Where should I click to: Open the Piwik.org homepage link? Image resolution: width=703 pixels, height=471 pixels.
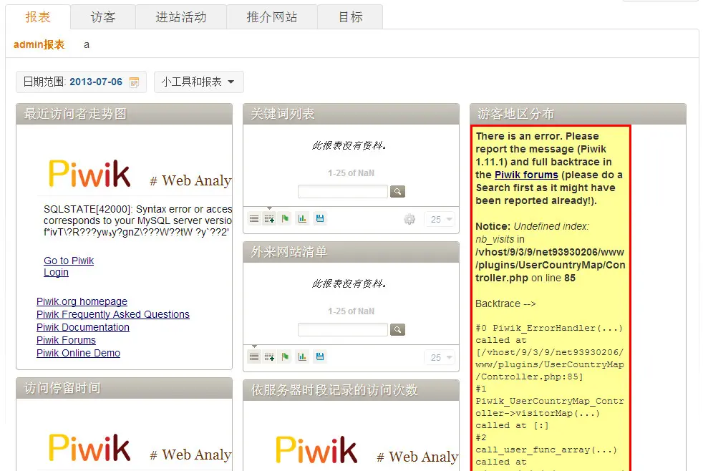(82, 301)
